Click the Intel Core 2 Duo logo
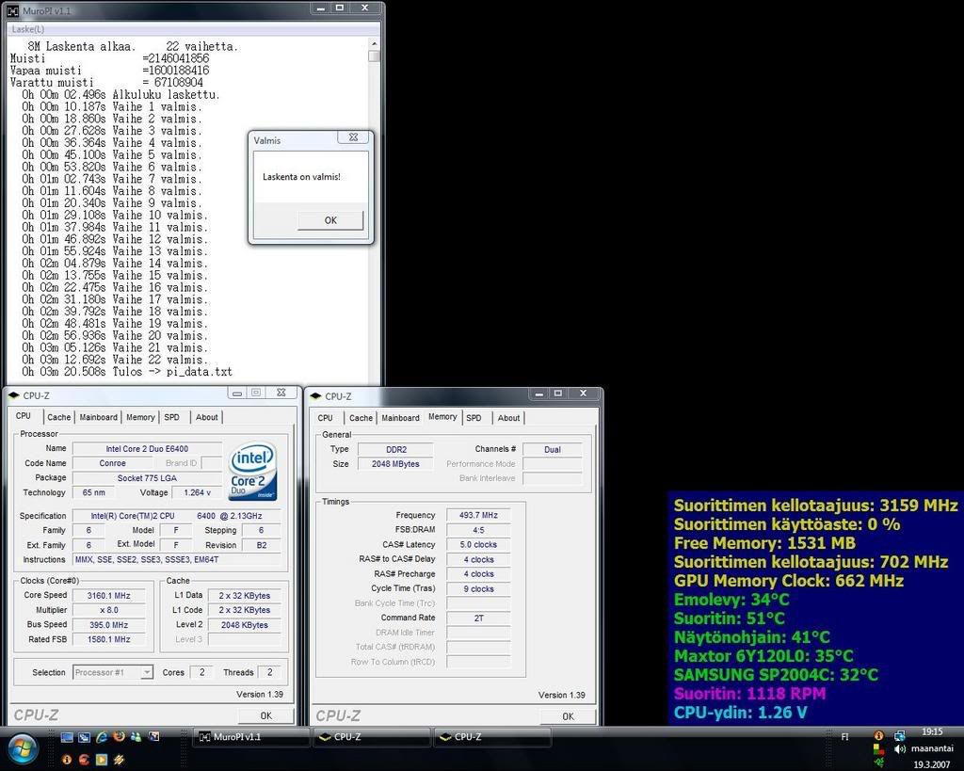The height and width of the screenshot is (771, 964). tap(252, 472)
